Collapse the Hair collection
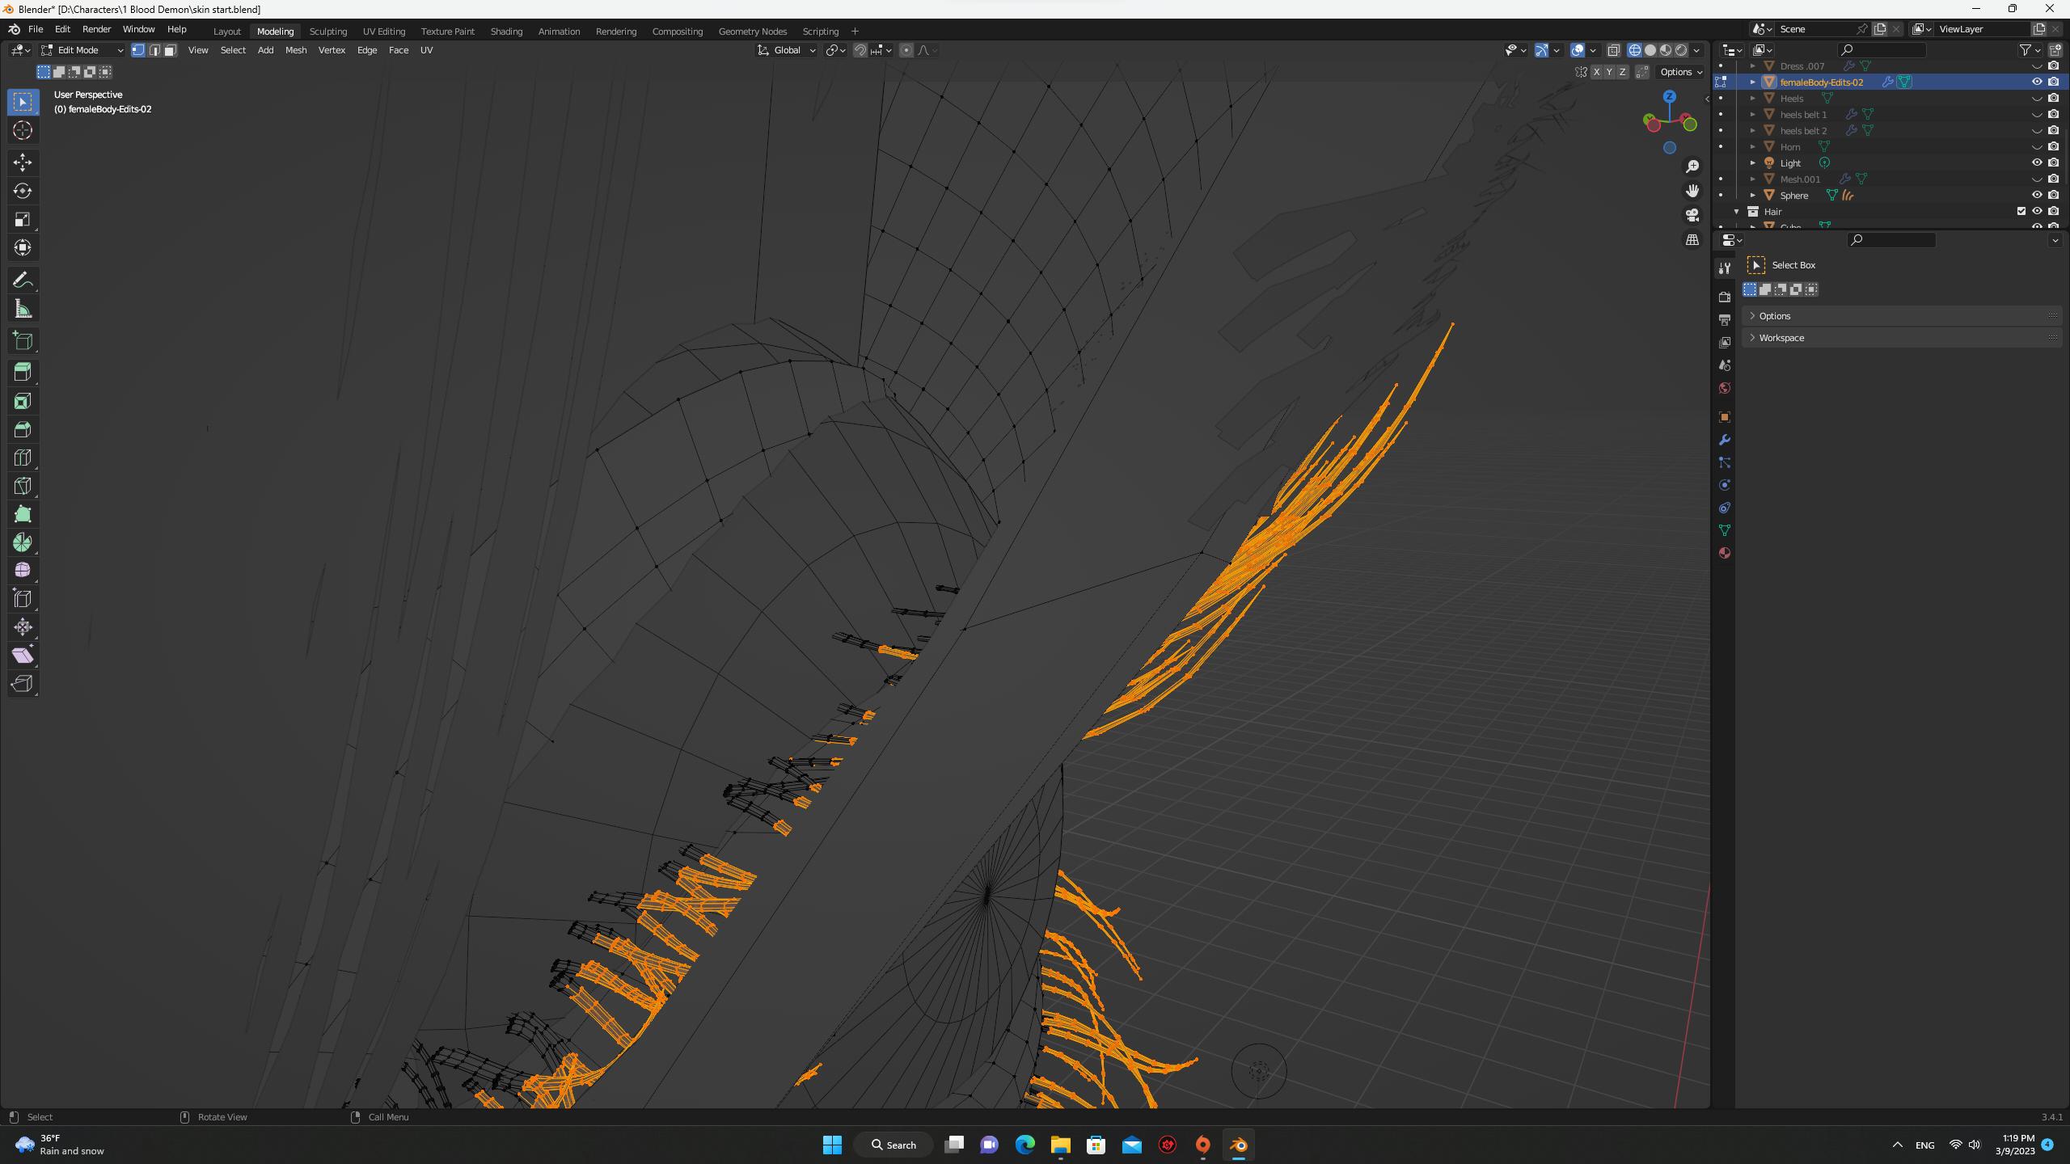Image resolution: width=2070 pixels, height=1164 pixels. 1736,211
